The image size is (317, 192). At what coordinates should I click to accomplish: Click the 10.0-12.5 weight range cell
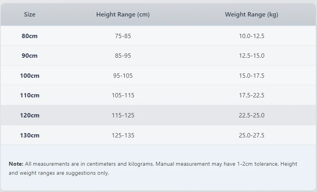point(252,36)
